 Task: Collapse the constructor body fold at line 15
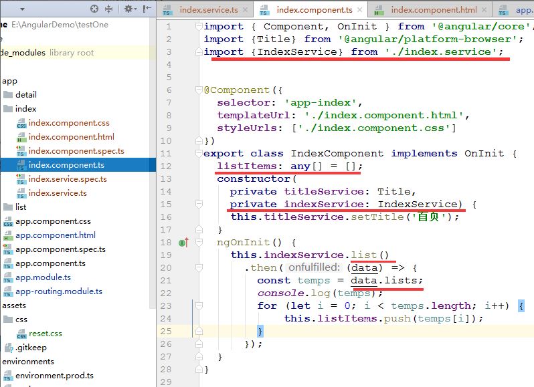pos(199,204)
